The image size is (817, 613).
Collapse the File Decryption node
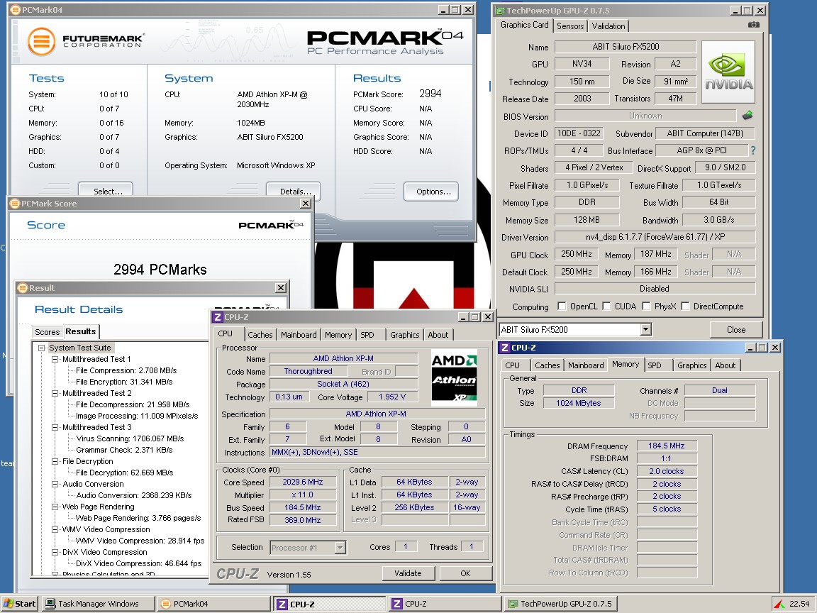point(55,461)
